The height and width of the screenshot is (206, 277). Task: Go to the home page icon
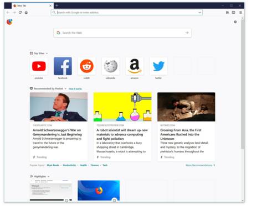click(26, 13)
